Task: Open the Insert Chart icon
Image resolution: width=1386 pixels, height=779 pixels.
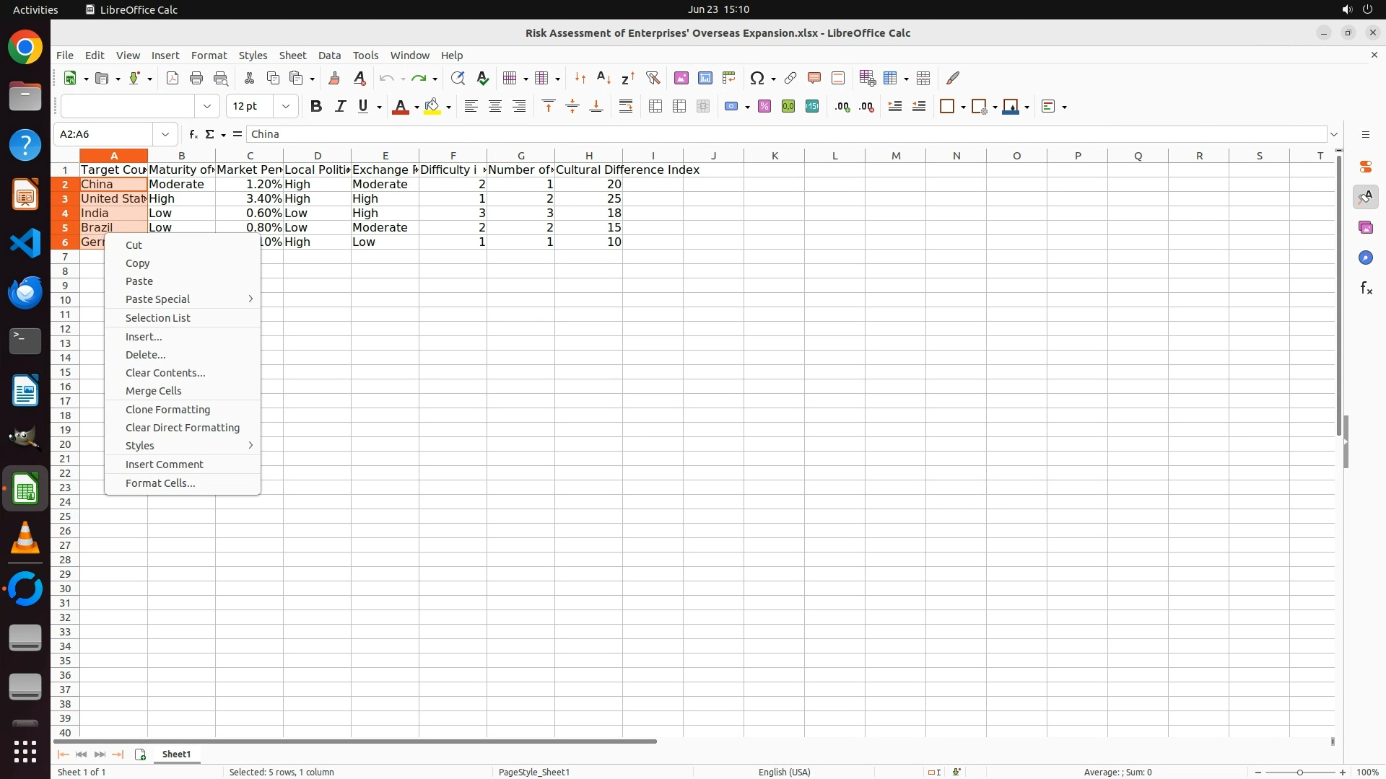Action: click(x=705, y=78)
